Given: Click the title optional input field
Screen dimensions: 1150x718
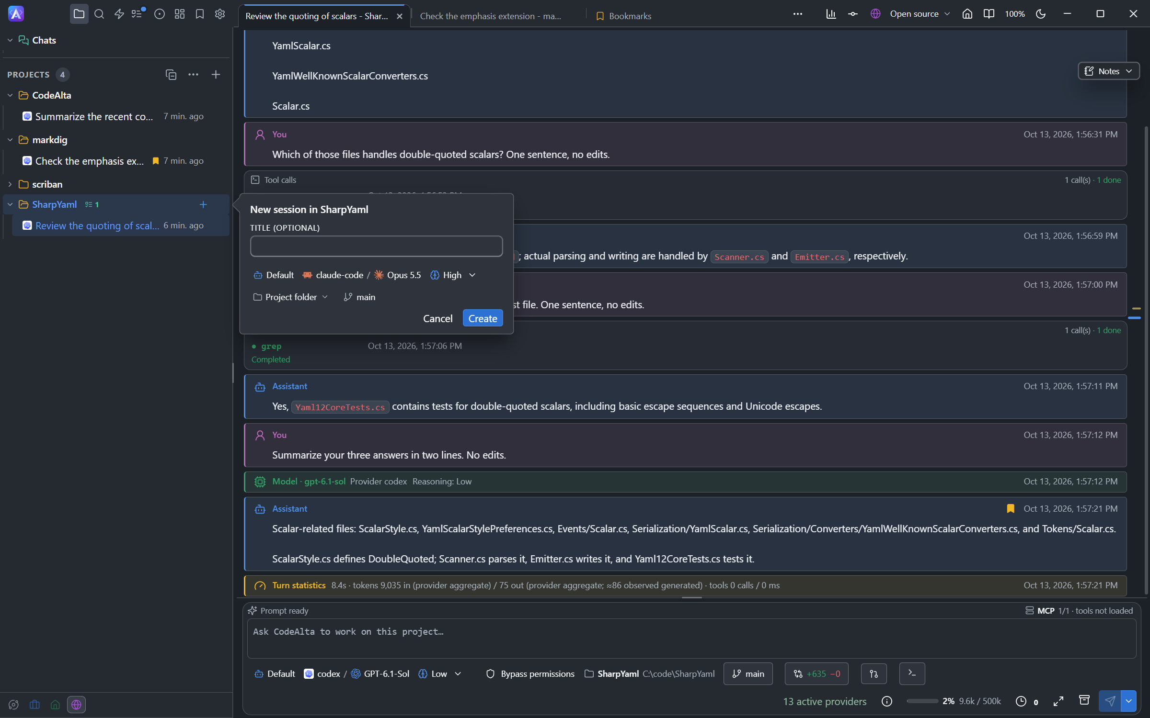Looking at the screenshot, I should click(x=376, y=246).
